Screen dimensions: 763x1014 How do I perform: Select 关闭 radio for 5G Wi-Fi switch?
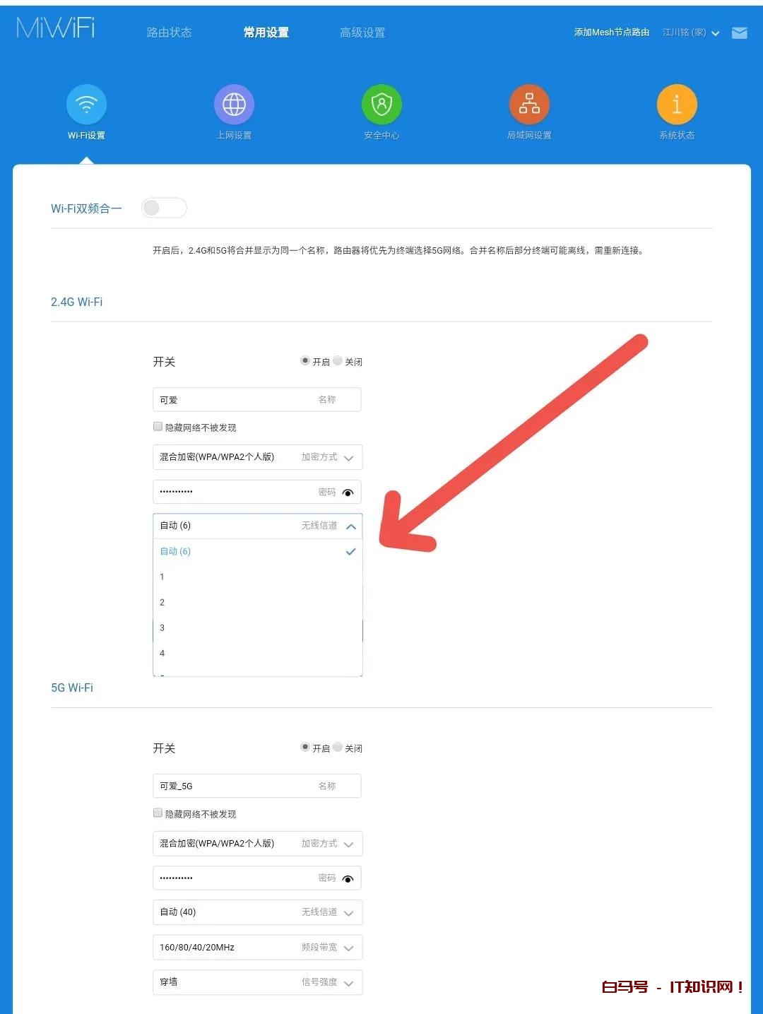pyautogui.click(x=338, y=747)
